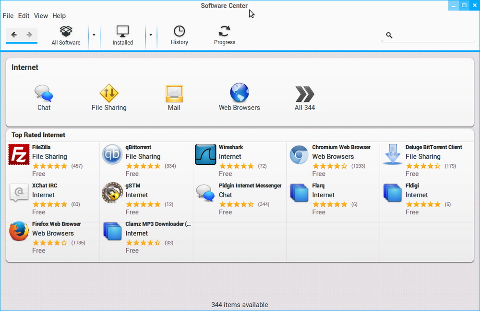Open the File menu
Screen dimensions: 480x311
point(8,16)
